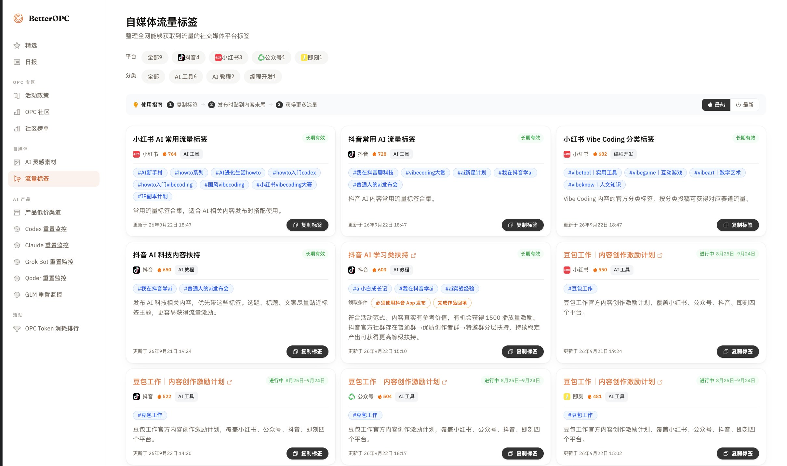The image size is (787, 466).
Task: Sort cards by 最热
Action: (x=716, y=105)
